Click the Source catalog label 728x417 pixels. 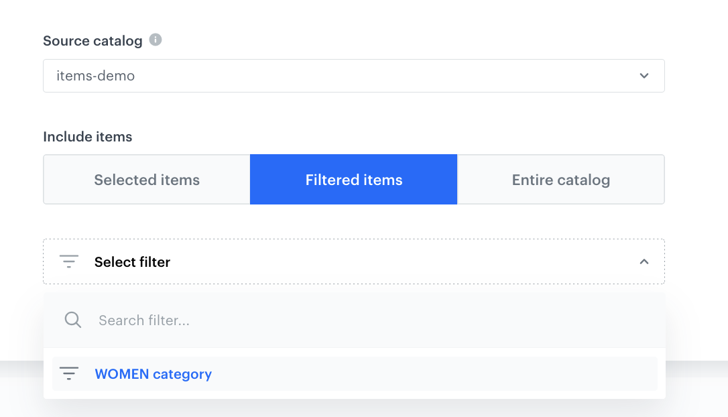point(93,41)
